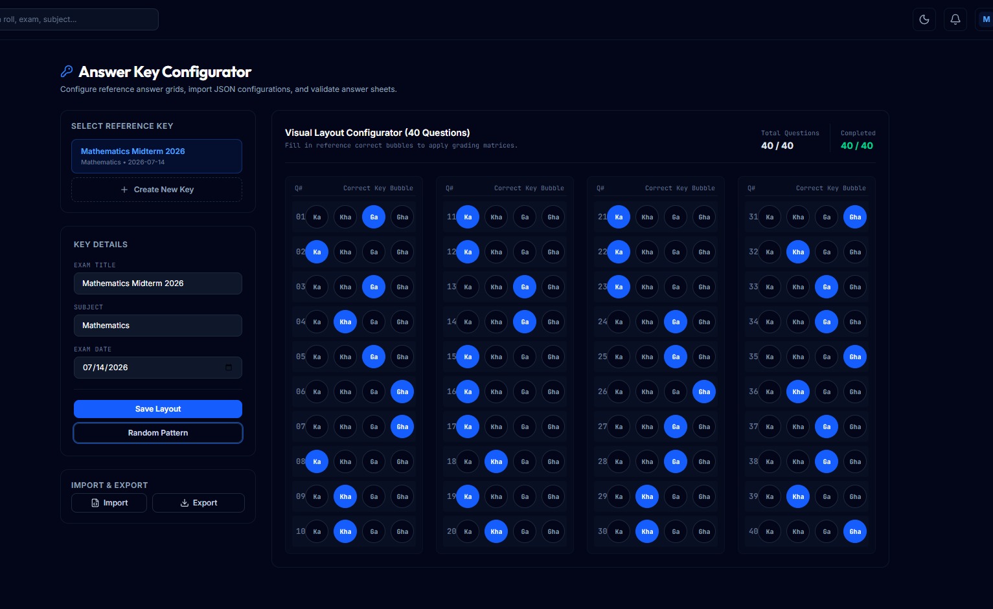993x609 pixels.
Task: Select Gha bubble for question 38
Action: coord(855,461)
